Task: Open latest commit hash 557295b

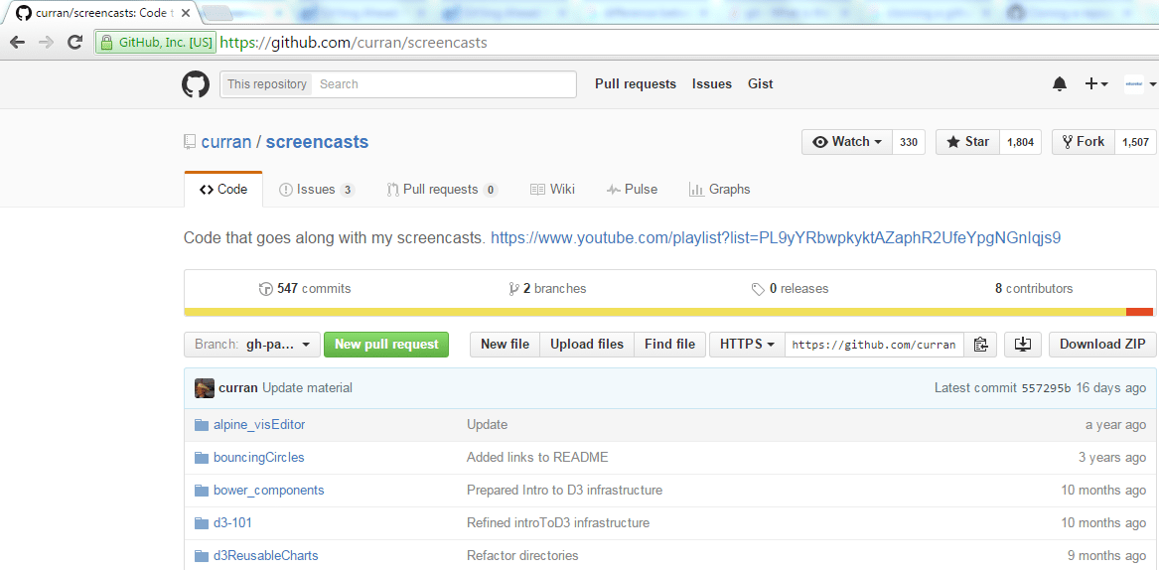Action: (x=1046, y=388)
